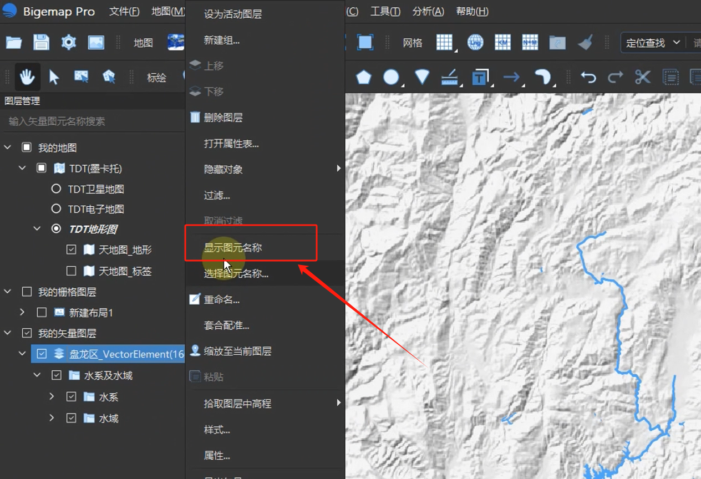The width and height of the screenshot is (701, 479).
Task: Click the picture export toolbar icon
Action: [x=96, y=43]
